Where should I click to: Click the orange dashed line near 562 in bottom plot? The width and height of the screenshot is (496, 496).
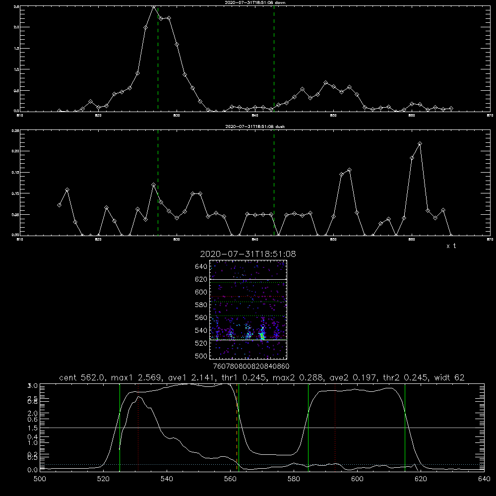pos(237,428)
